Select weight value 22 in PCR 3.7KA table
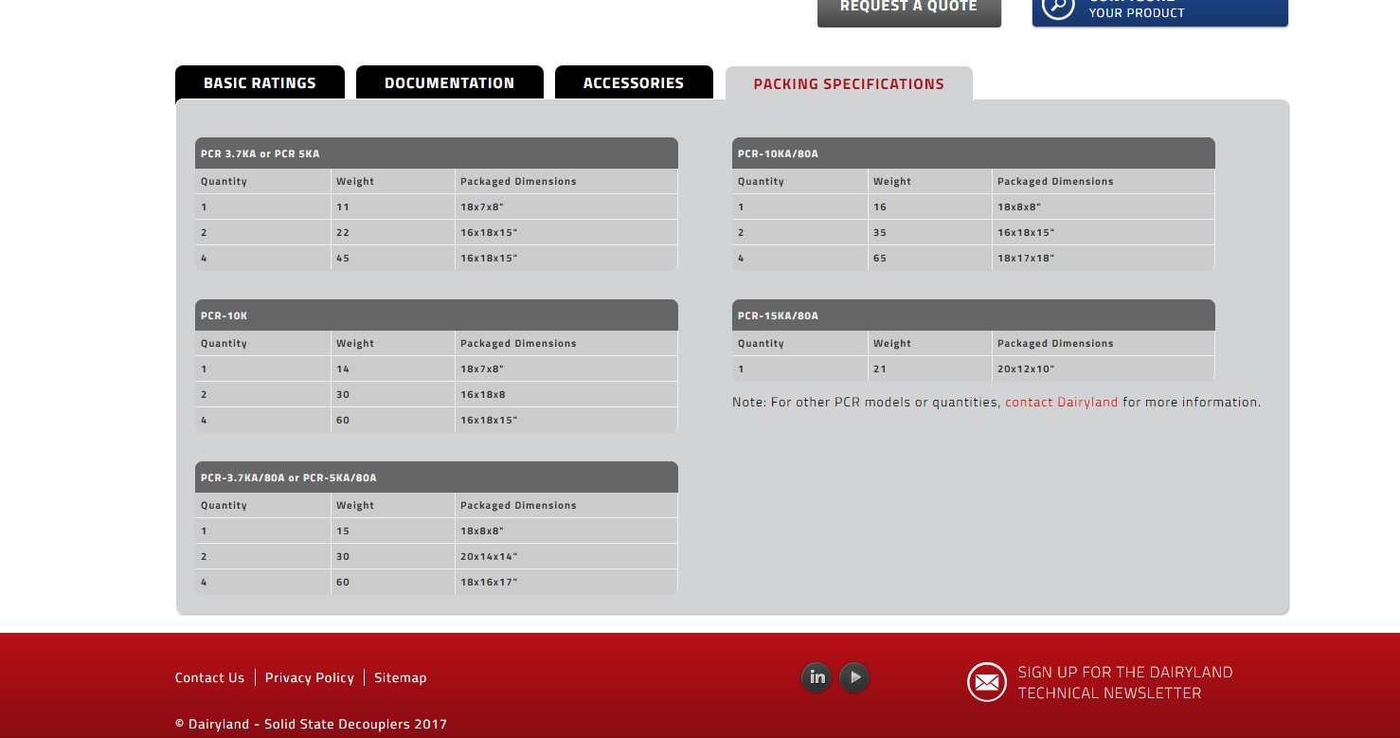Viewport: 1400px width, 738px height. pos(393,232)
